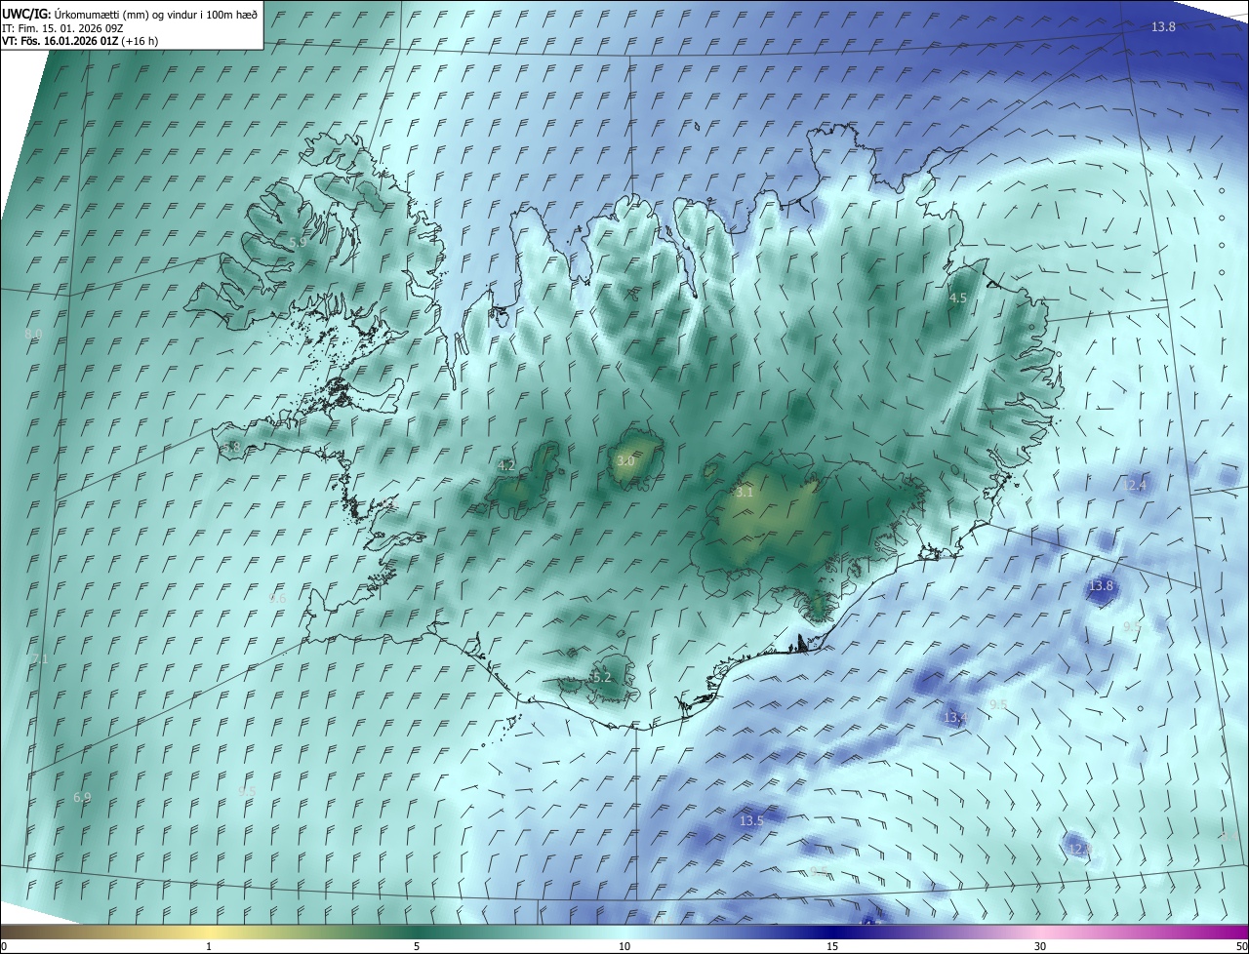Screen dimensions: 1249x954
Task: Click the 6.9 value on the map
Action: (x=82, y=797)
